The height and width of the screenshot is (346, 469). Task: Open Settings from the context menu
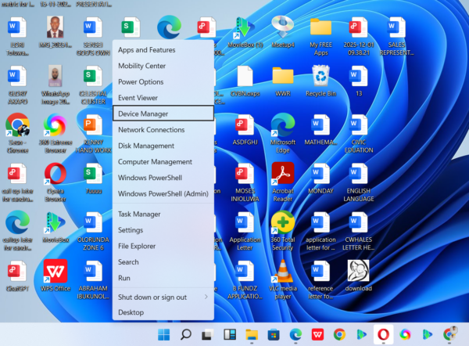tap(131, 230)
